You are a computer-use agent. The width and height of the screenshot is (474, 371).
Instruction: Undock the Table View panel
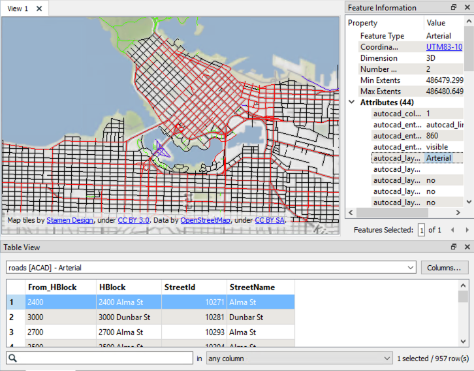tap(454, 247)
